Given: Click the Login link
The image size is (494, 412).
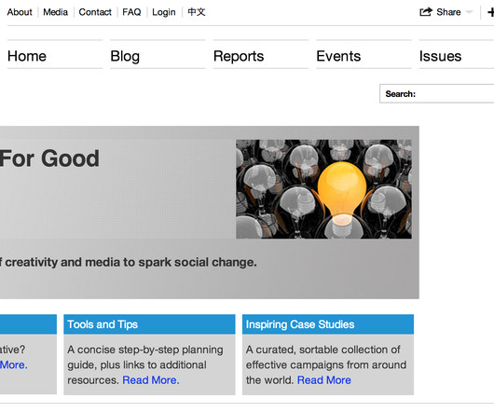Looking at the screenshot, I should coord(164,12).
